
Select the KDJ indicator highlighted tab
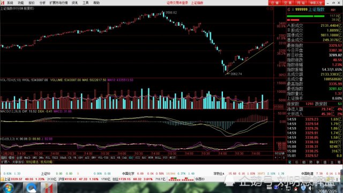(x=131, y=158)
